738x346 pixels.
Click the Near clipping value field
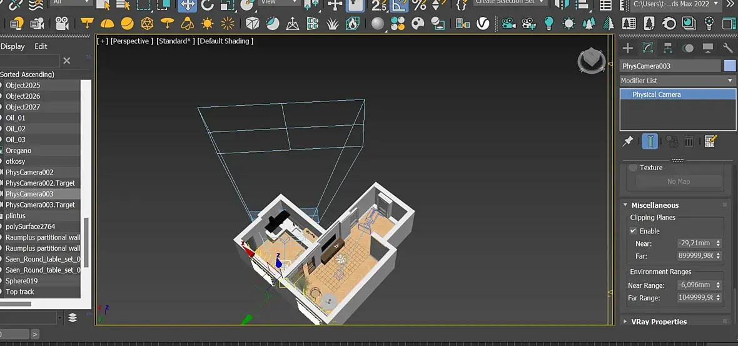695,243
